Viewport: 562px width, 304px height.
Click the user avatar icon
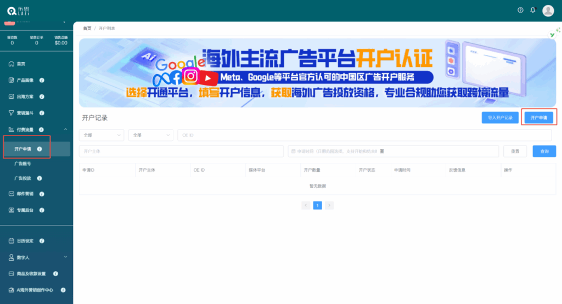click(x=548, y=10)
